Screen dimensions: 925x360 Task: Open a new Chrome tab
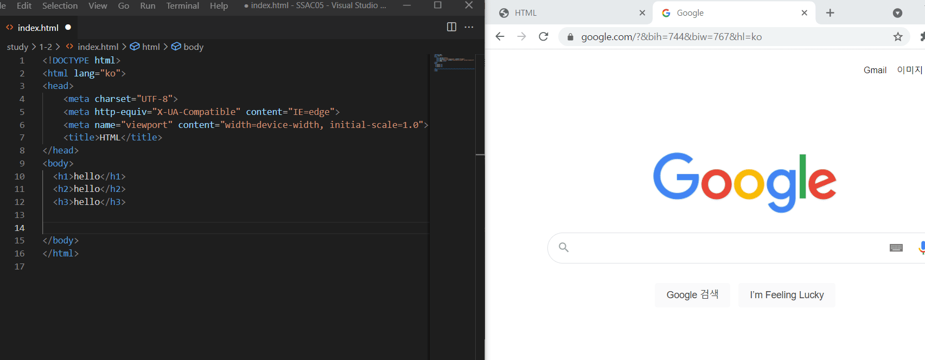coord(830,13)
